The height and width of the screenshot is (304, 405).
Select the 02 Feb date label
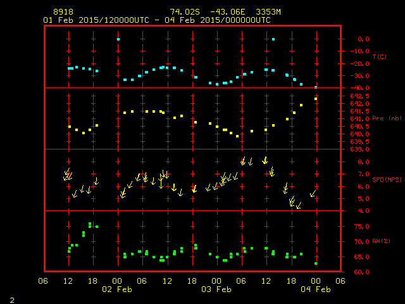coord(118,289)
